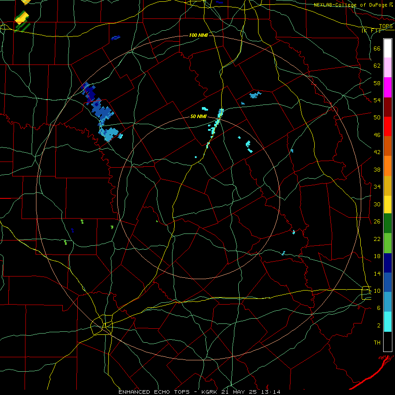Click the black TH legend swatch

click(388, 341)
